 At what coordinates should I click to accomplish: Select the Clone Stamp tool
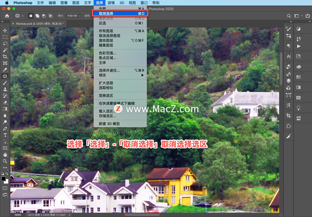click(x=5, y=89)
